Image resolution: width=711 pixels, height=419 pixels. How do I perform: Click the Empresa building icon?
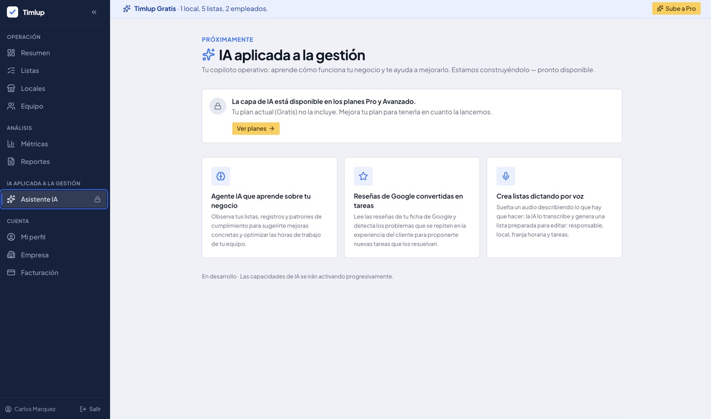(x=11, y=254)
